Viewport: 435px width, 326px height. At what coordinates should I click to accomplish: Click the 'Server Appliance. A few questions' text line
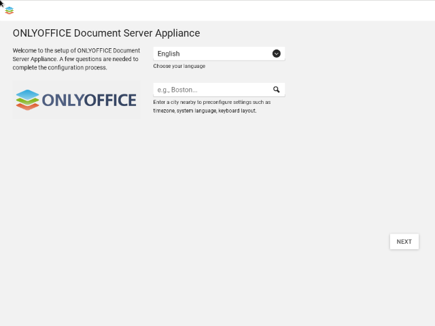coord(75,59)
